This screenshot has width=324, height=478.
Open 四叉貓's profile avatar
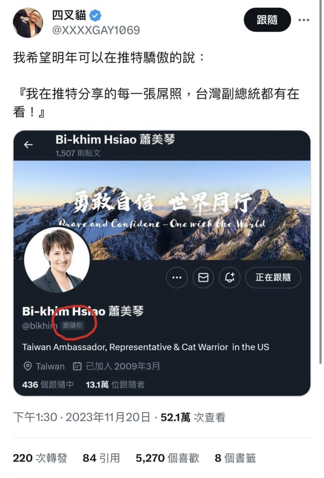28,22
